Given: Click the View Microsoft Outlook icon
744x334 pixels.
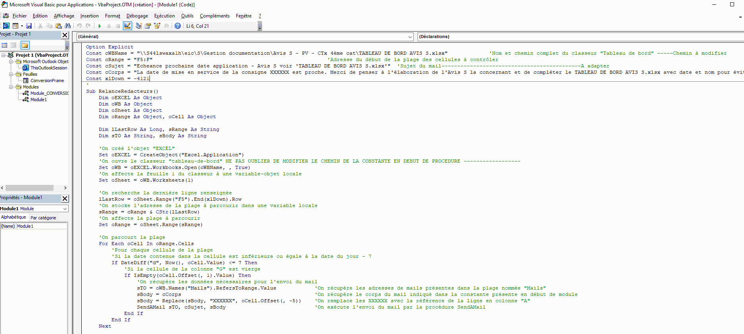Looking at the screenshot, I should click(6, 26).
